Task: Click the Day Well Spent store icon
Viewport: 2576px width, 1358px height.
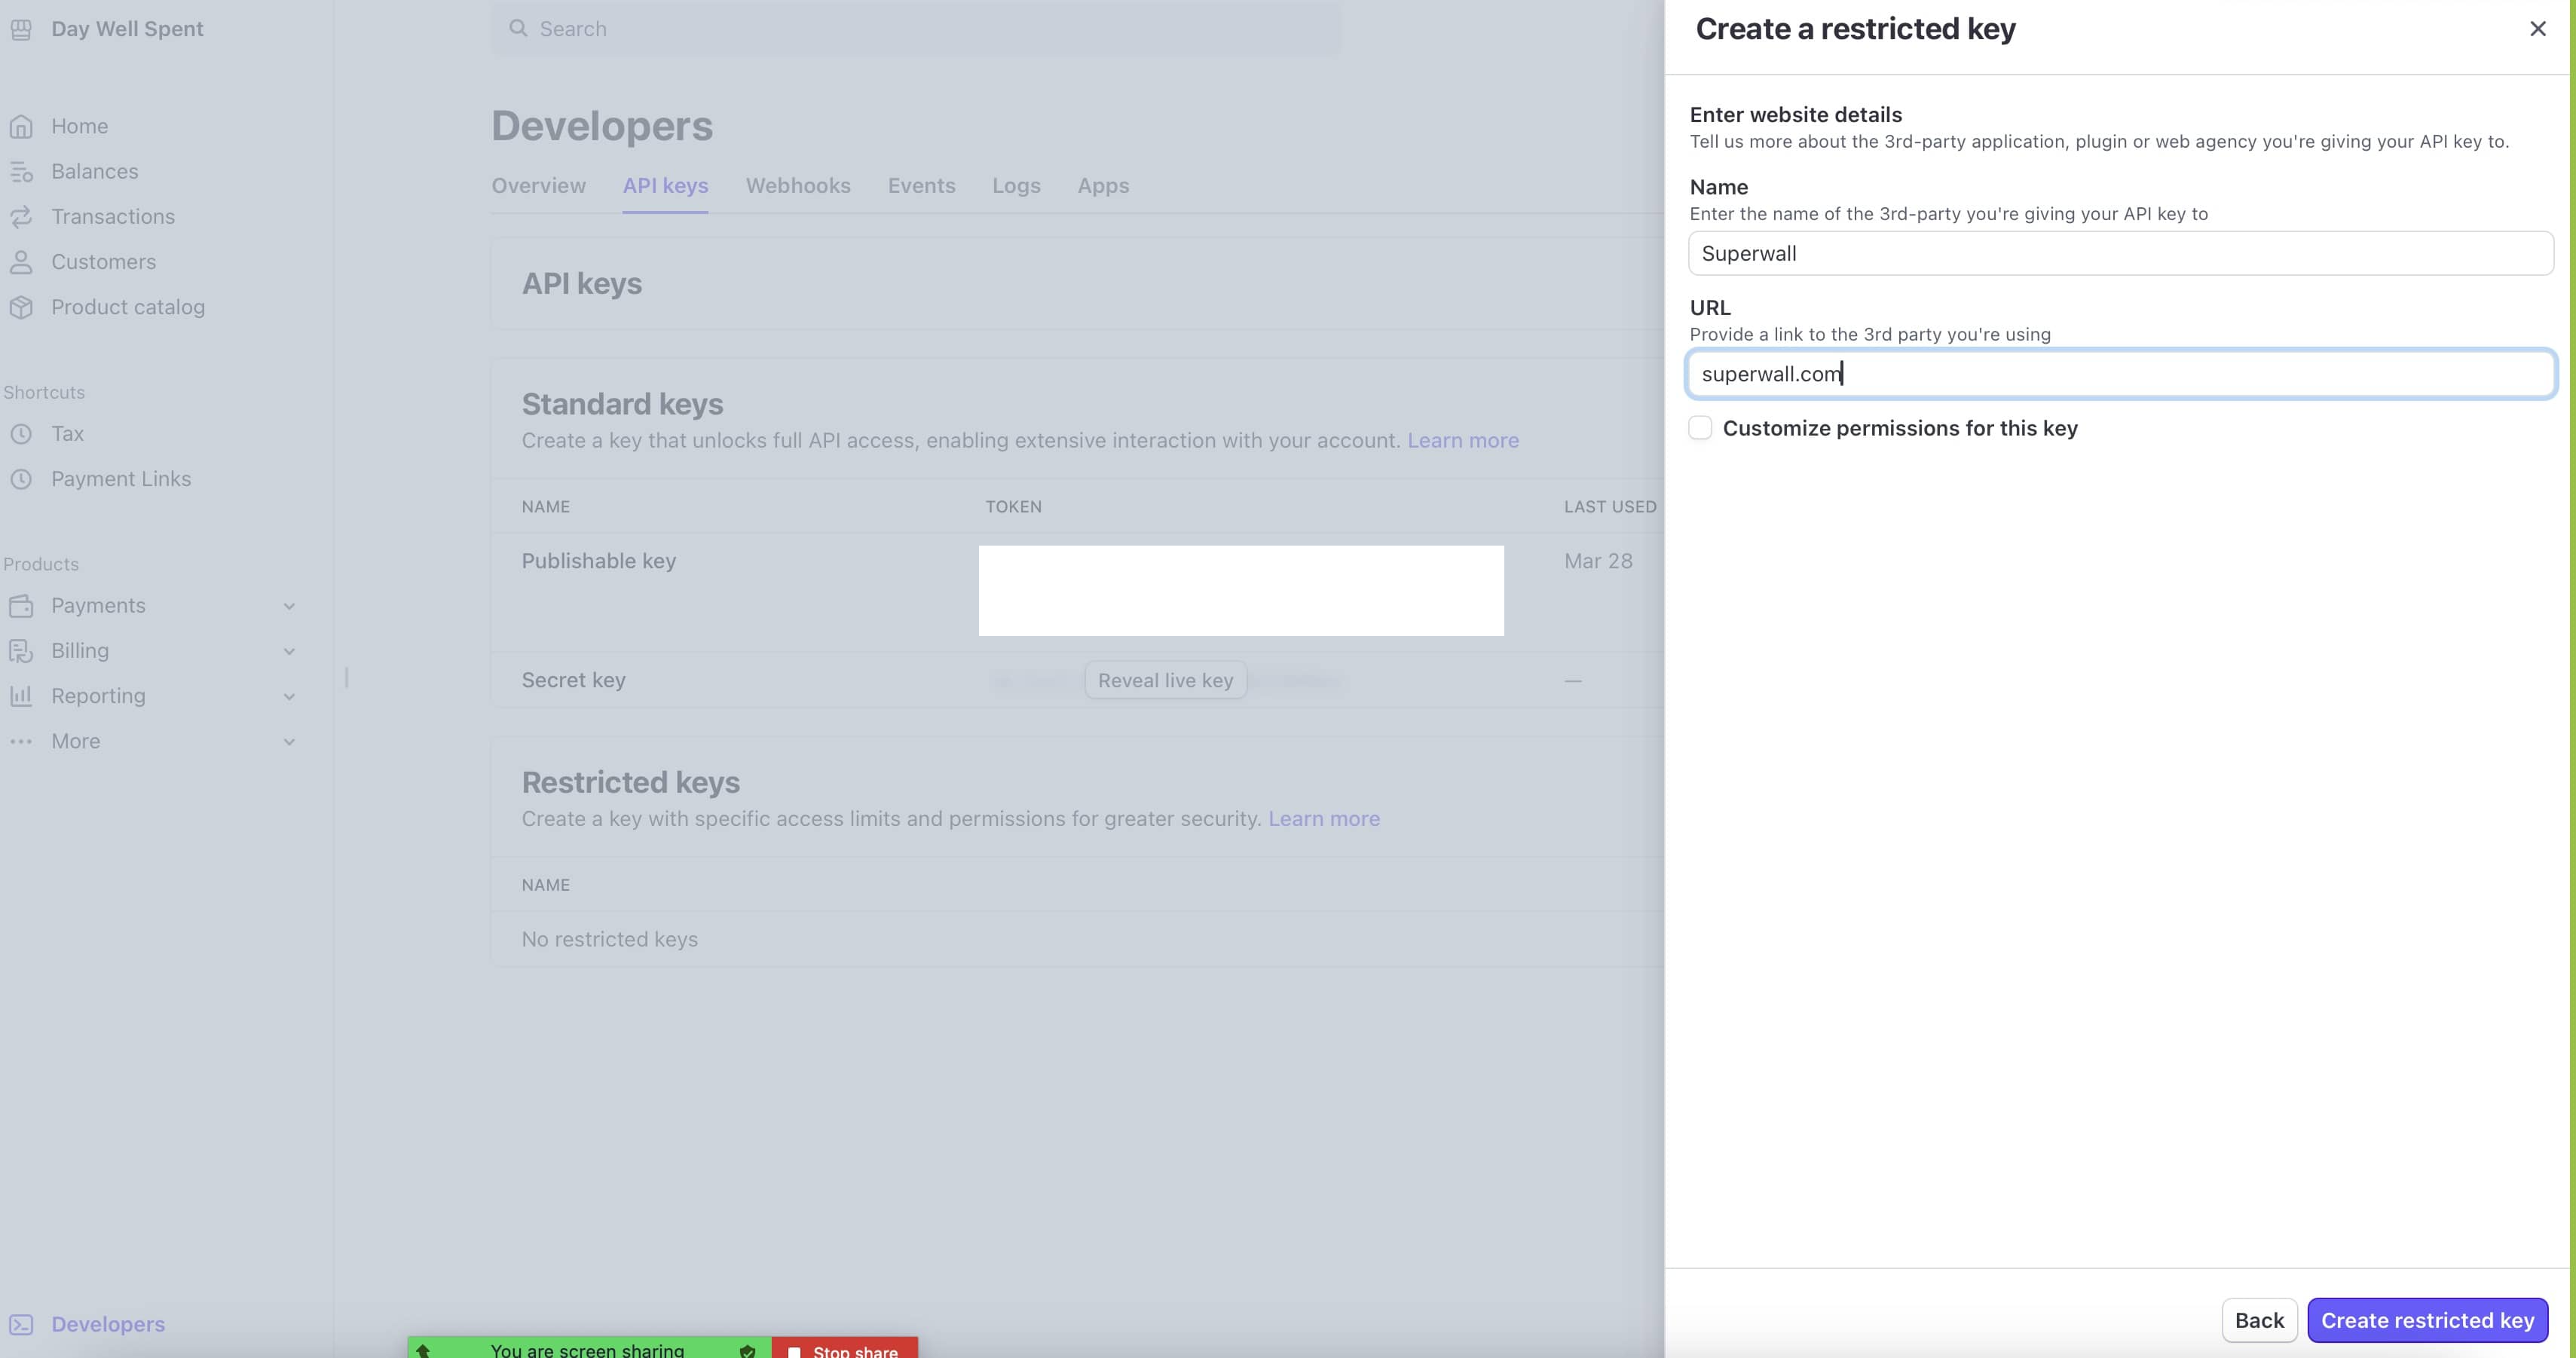Action: click(x=21, y=29)
